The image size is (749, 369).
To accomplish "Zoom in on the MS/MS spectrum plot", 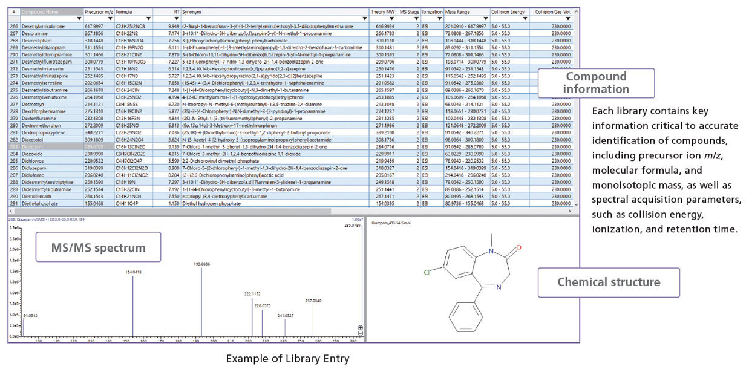I will pos(361,327).
